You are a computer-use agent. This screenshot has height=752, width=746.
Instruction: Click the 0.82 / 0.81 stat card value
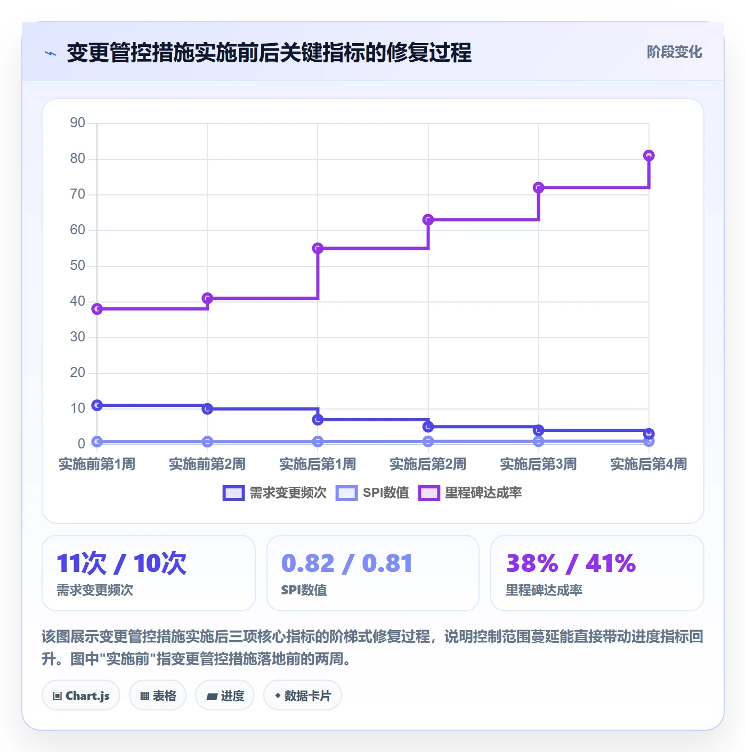pos(347,563)
